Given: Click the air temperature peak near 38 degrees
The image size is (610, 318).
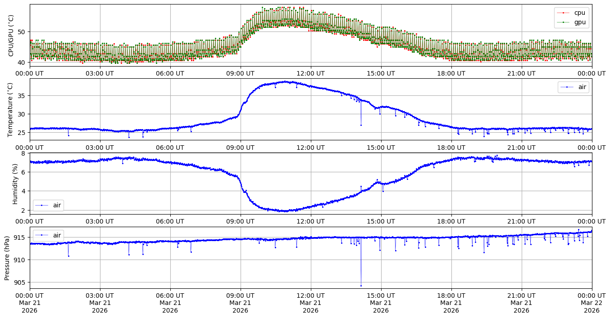Looking at the screenshot, I should tap(284, 82).
